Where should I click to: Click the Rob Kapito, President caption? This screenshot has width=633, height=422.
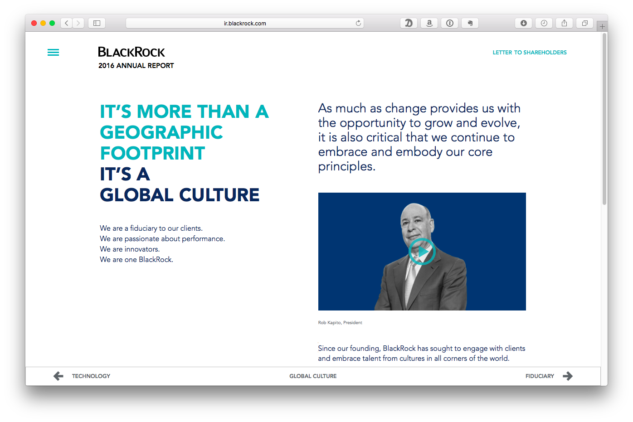coord(340,323)
